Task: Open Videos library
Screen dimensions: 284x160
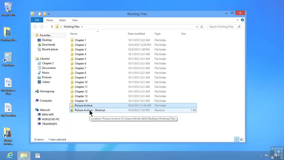Action: (x=46, y=82)
